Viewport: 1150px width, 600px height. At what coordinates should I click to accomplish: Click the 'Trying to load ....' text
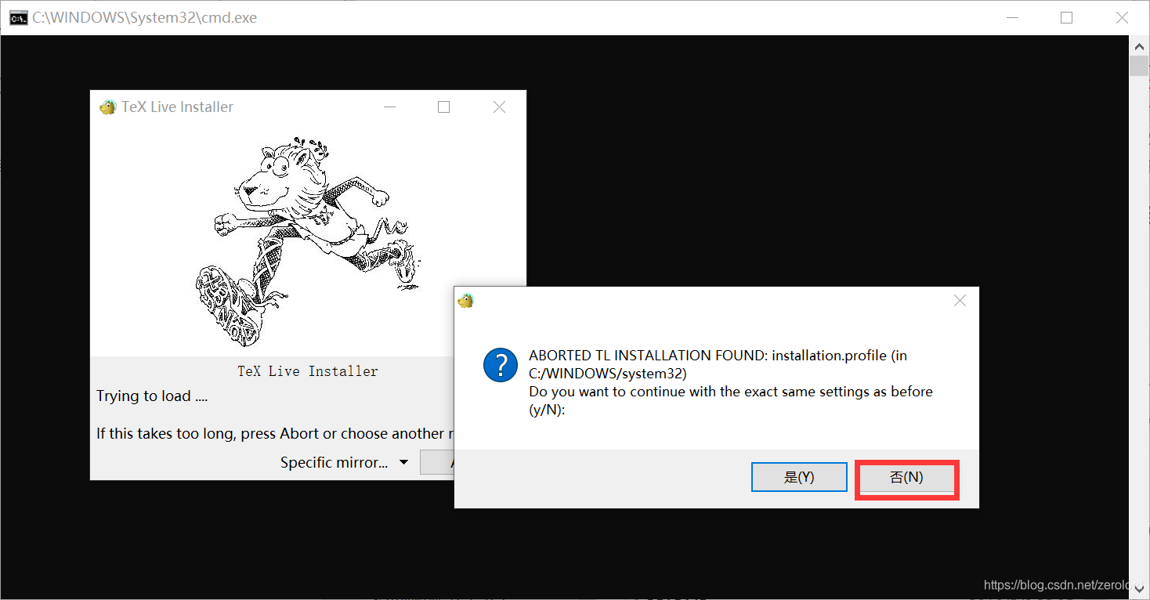coord(152,396)
